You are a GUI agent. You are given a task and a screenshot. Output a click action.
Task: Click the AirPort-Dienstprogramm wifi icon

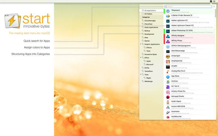point(168,47)
